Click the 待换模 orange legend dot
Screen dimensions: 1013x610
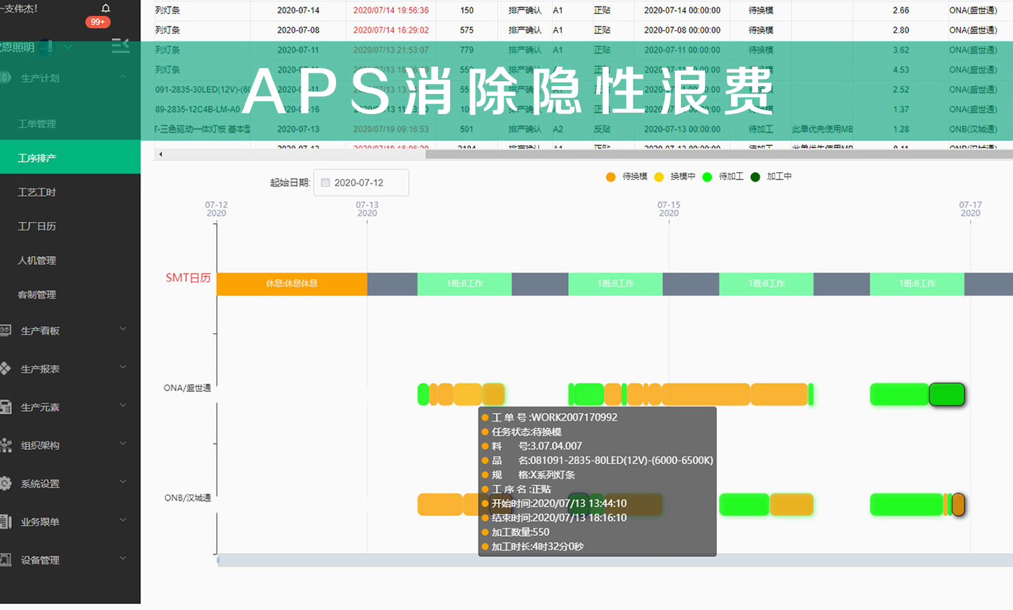(x=612, y=177)
